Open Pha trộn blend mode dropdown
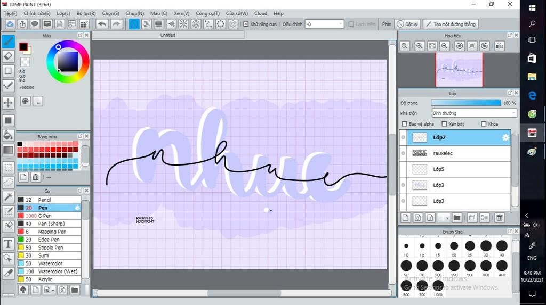The width and height of the screenshot is (546, 305). click(513, 113)
